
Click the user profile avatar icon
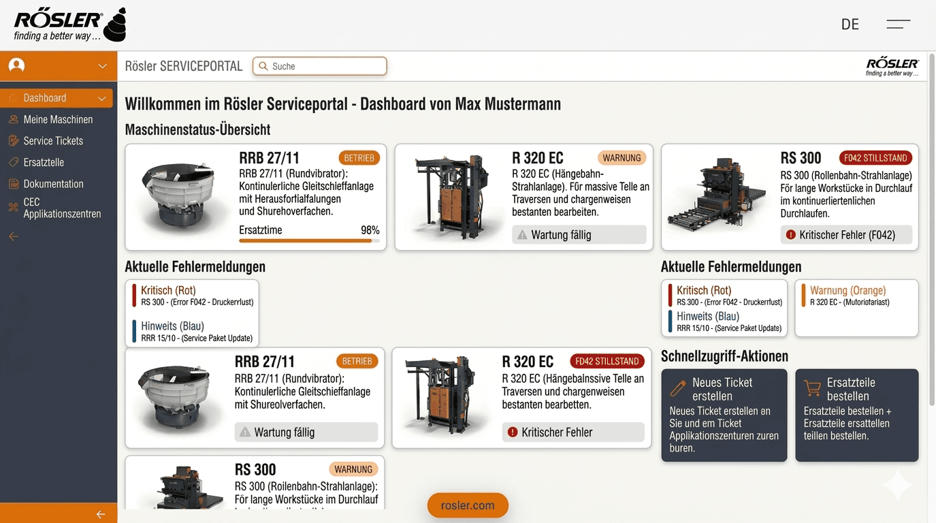pyautogui.click(x=17, y=65)
